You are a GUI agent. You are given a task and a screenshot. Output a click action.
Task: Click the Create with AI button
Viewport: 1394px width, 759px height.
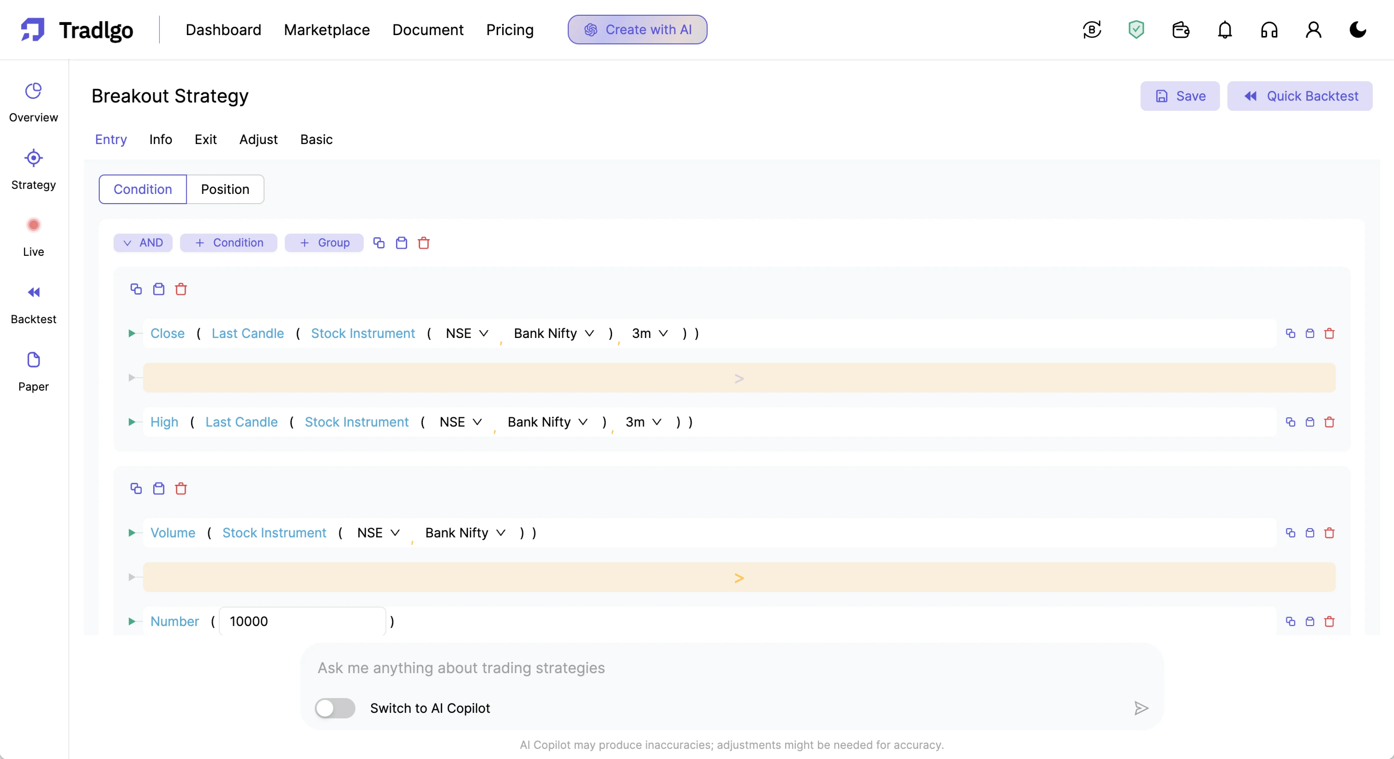(x=638, y=30)
